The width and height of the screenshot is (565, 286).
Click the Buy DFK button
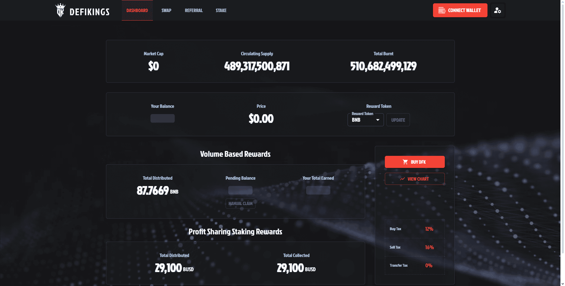(x=415, y=162)
